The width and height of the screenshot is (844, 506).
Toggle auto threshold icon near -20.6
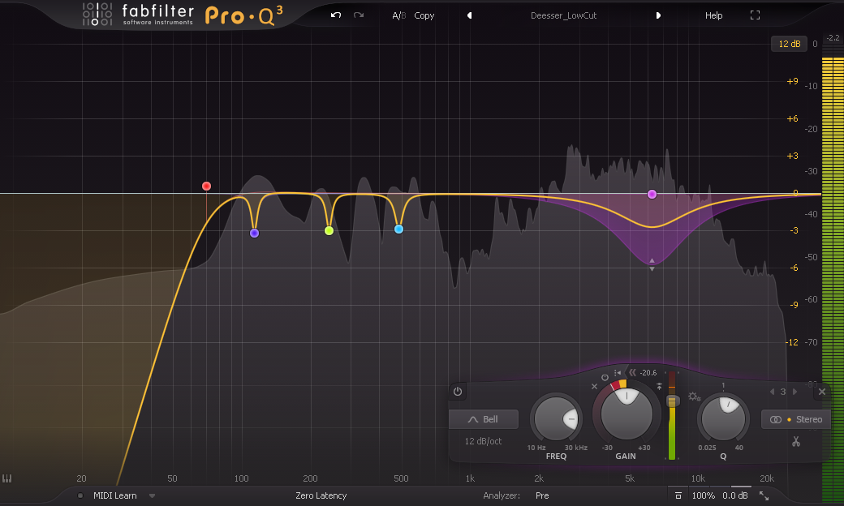(618, 373)
